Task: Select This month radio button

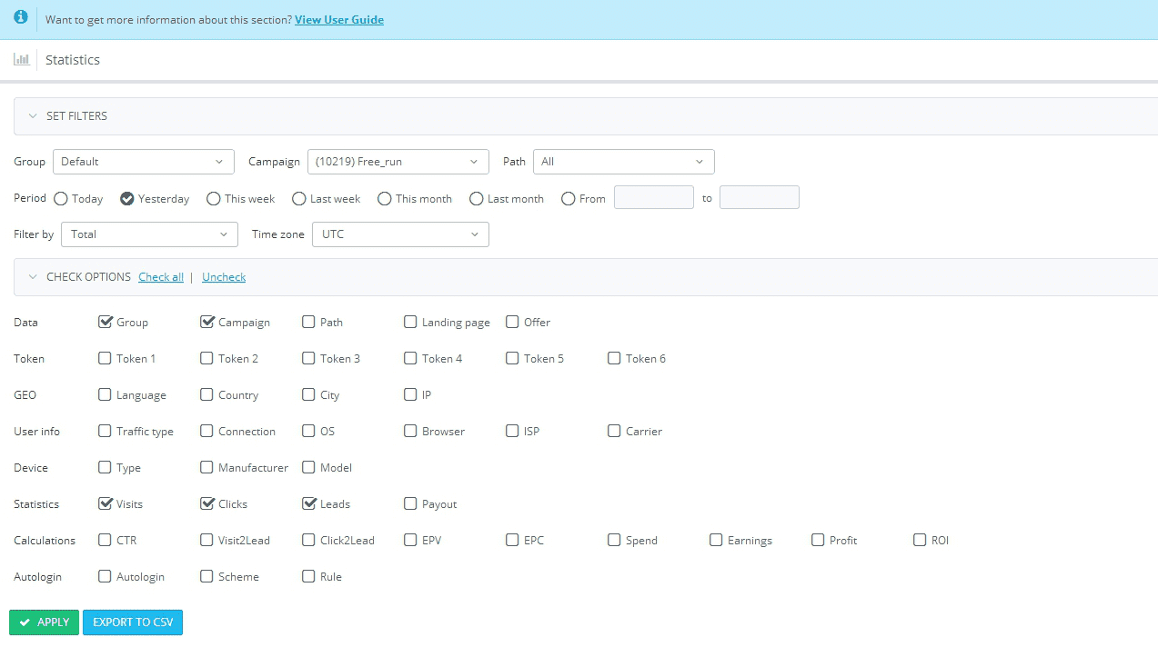Action: (385, 198)
